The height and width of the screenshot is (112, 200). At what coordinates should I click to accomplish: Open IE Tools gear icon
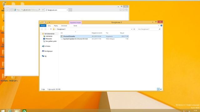point(126,10)
